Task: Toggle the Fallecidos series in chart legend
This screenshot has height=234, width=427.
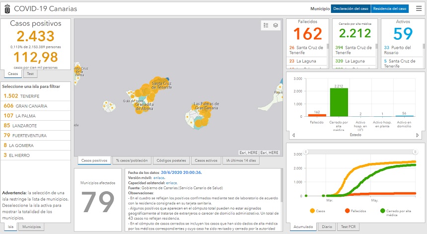Action: (351, 210)
